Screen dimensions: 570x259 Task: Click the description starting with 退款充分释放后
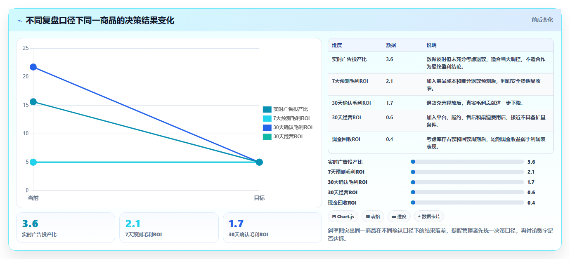tap(475, 103)
